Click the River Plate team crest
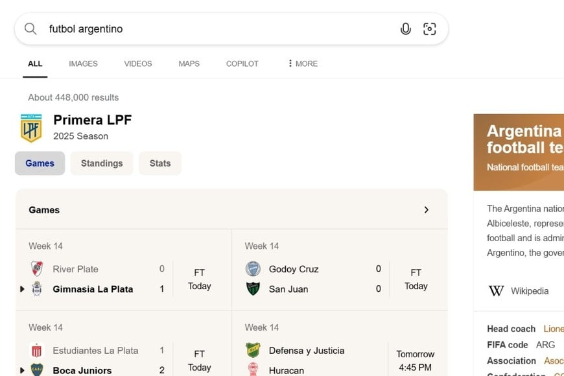564x376 pixels. pyautogui.click(x=37, y=269)
